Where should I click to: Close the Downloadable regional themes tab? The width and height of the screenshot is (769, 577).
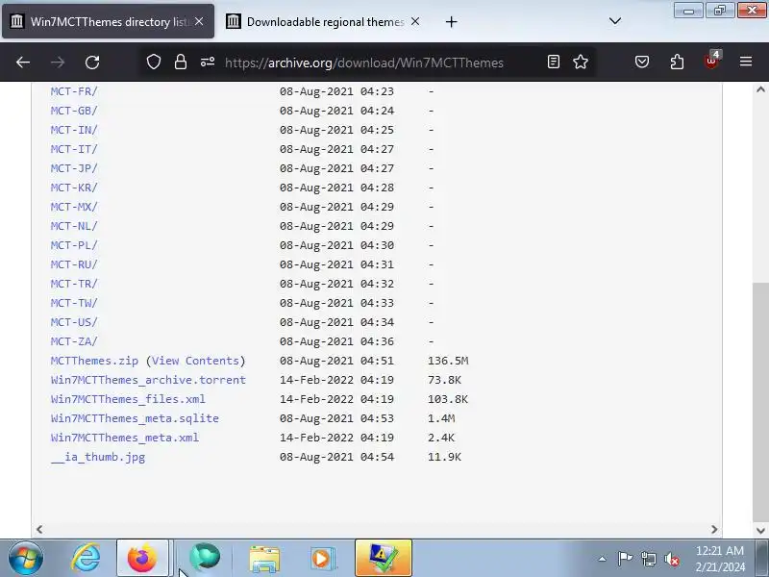click(415, 21)
